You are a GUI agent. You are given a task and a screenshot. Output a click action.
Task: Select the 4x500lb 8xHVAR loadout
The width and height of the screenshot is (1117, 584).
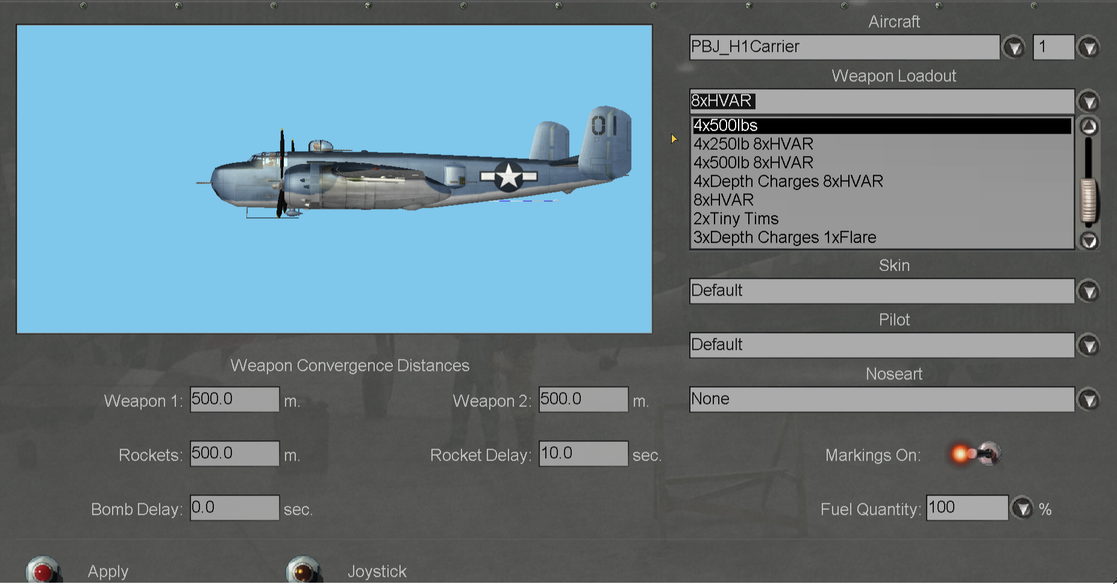tap(882, 163)
